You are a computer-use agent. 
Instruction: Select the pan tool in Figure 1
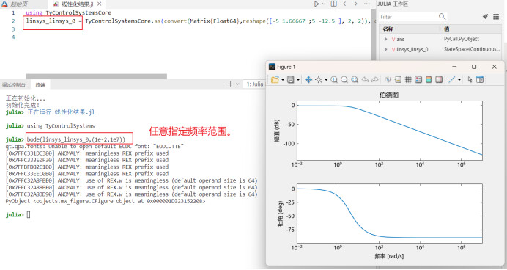(x=308, y=80)
